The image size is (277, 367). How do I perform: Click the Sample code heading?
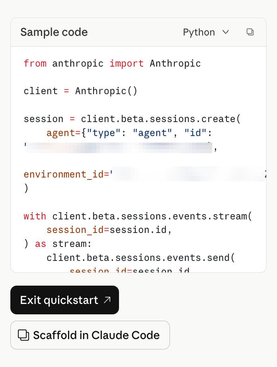[54, 32]
